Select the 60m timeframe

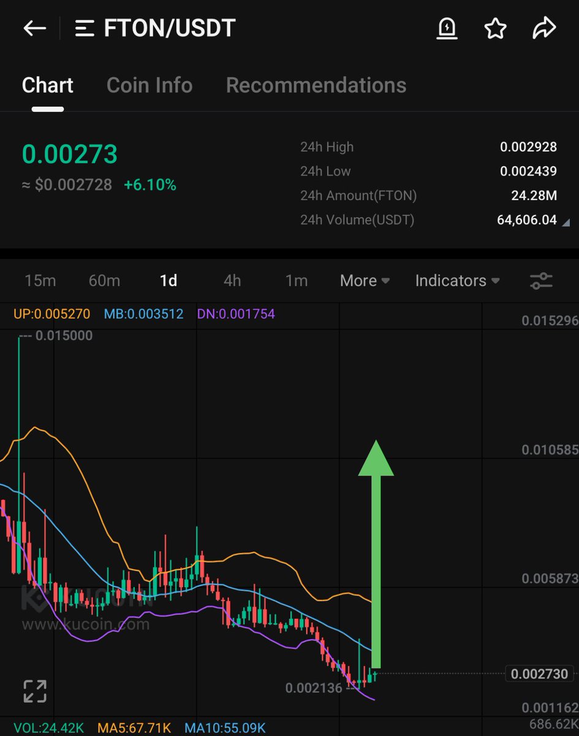click(105, 281)
